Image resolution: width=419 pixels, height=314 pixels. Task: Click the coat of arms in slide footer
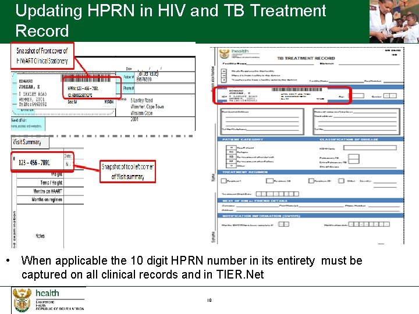coord(22,300)
